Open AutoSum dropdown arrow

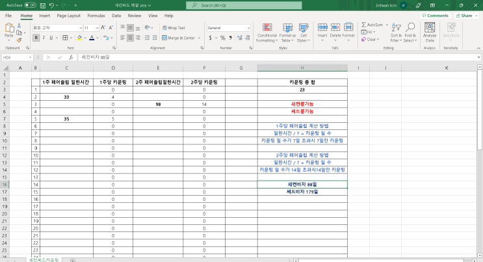pyautogui.click(x=387, y=25)
